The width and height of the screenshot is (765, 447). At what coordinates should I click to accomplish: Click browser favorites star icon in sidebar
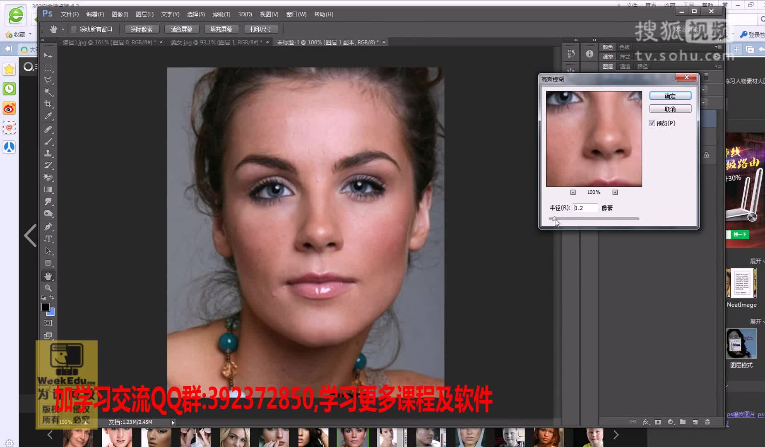[9, 69]
